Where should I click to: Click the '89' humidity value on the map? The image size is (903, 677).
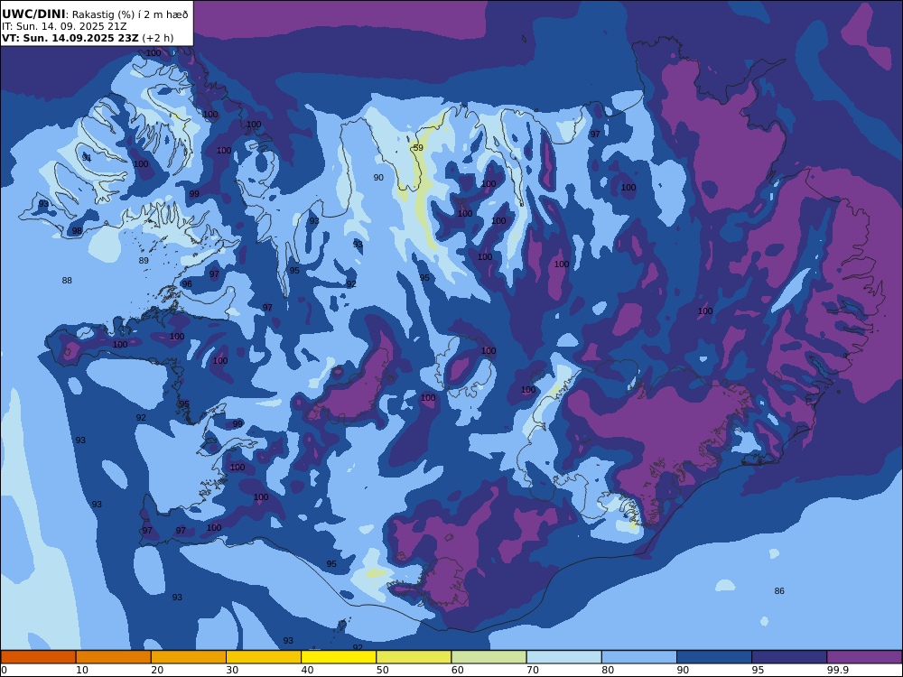click(144, 260)
